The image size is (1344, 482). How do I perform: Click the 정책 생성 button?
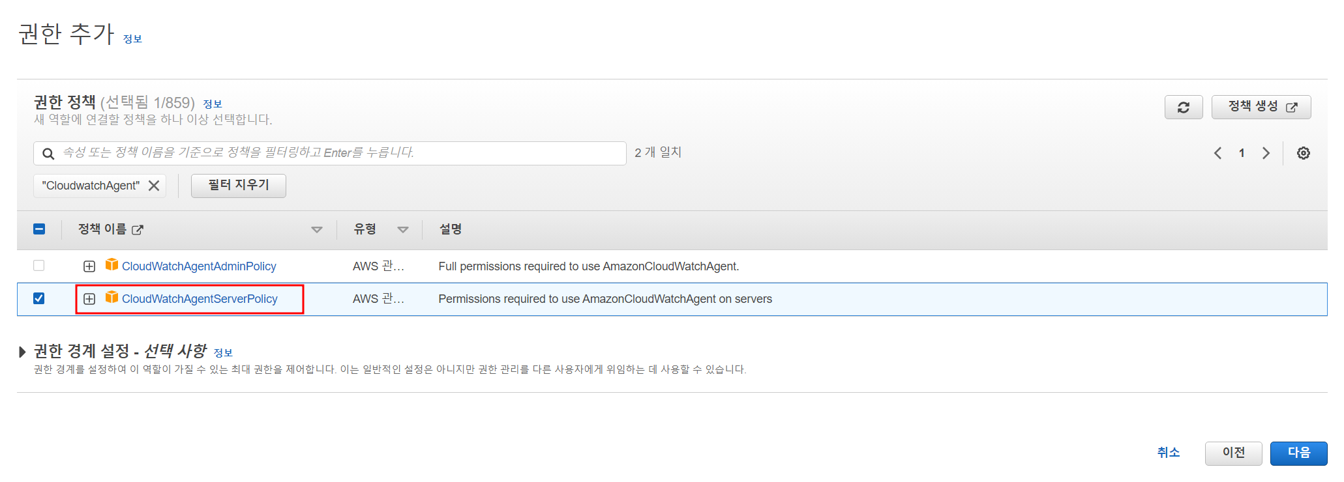pos(1261,107)
